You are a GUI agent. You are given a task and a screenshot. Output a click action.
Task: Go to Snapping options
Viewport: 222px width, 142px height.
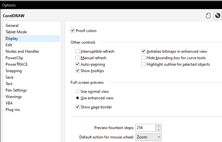click(x=32, y=71)
